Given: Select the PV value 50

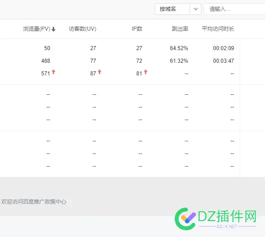Looking at the screenshot, I should click(x=47, y=48).
